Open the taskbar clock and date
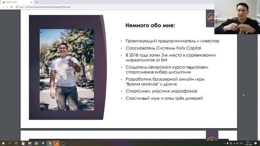This screenshot has height=146, width=260. (248, 143)
